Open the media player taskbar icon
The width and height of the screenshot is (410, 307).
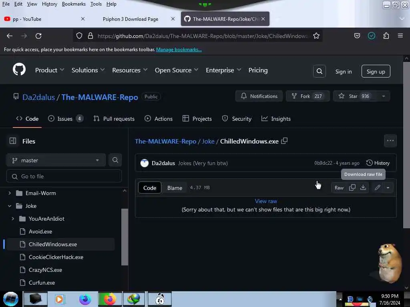pyautogui.click(x=59, y=299)
